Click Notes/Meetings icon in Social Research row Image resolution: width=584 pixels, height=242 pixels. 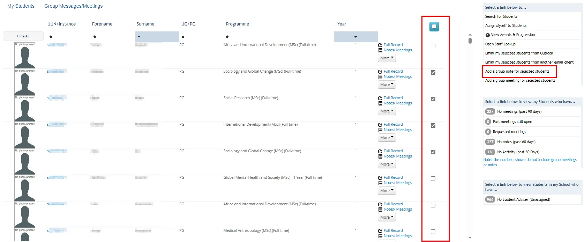(x=380, y=103)
